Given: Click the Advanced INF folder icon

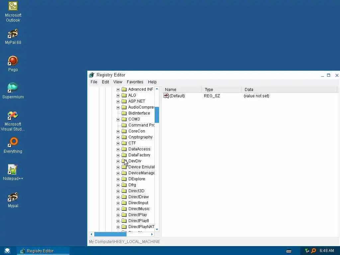Looking at the screenshot, I should tap(124, 89).
